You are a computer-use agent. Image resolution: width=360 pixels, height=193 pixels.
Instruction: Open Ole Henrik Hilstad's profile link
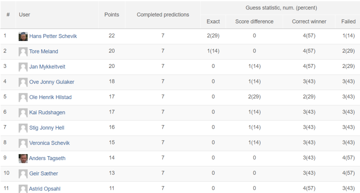[x=50, y=97]
